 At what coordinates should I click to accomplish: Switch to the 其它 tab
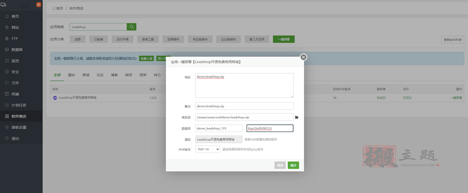click(x=157, y=75)
